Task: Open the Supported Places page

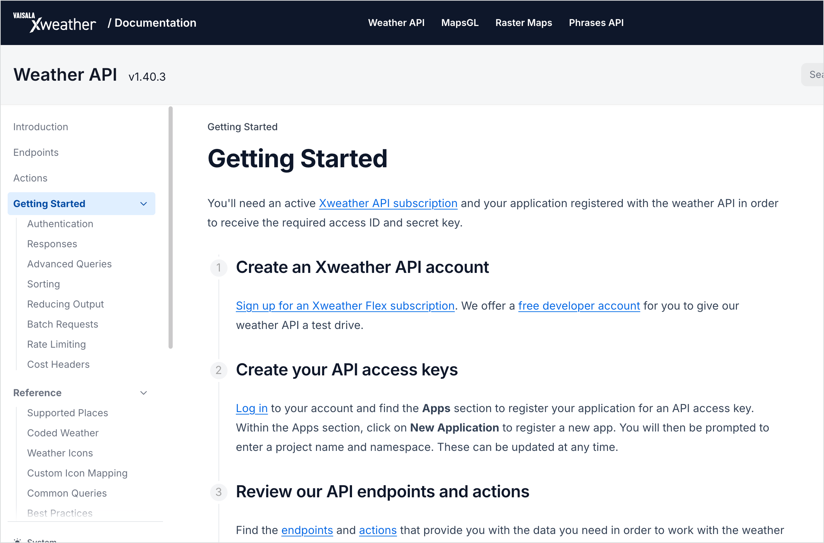Action: click(67, 413)
